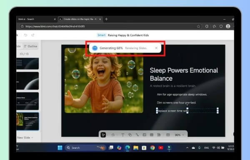Click the second toolbar icon beside the pointer tool

(113, 135)
